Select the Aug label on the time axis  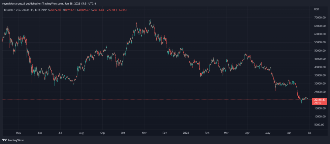click(x=81, y=133)
